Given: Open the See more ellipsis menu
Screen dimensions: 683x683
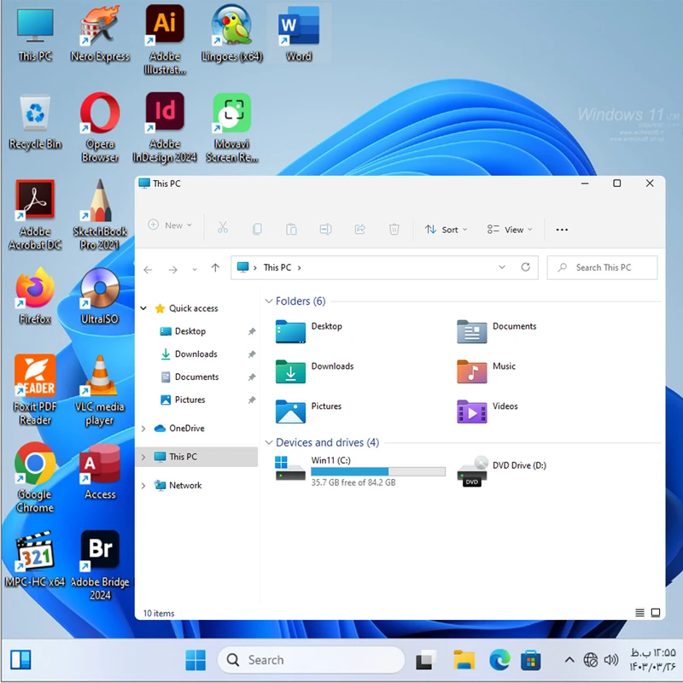Looking at the screenshot, I should (x=562, y=229).
